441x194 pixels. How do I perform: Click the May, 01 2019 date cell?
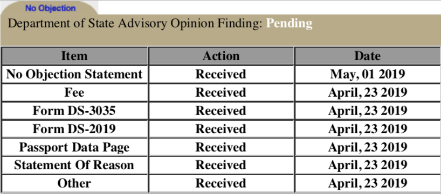coord(367,74)
